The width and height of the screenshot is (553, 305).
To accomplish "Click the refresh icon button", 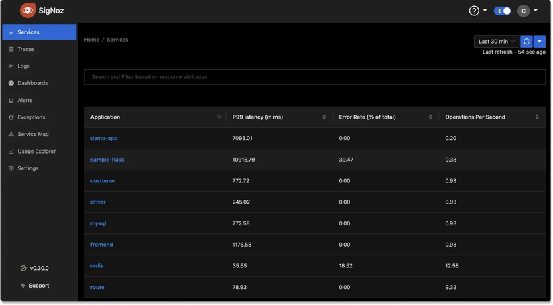I will coord(526,42).
